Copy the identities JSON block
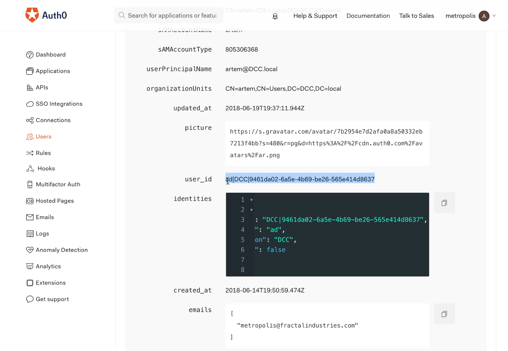 [444, 203]
